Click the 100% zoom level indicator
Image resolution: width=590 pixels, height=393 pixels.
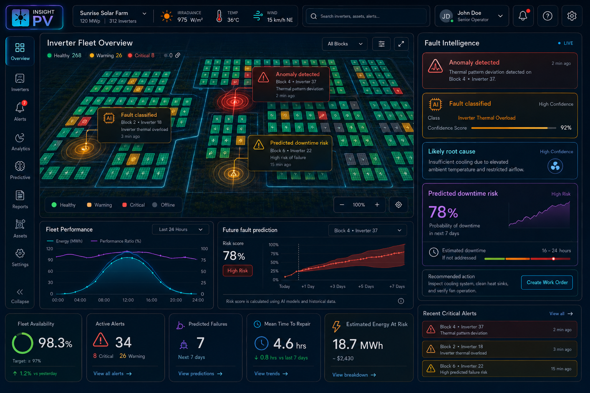point(359,205)
